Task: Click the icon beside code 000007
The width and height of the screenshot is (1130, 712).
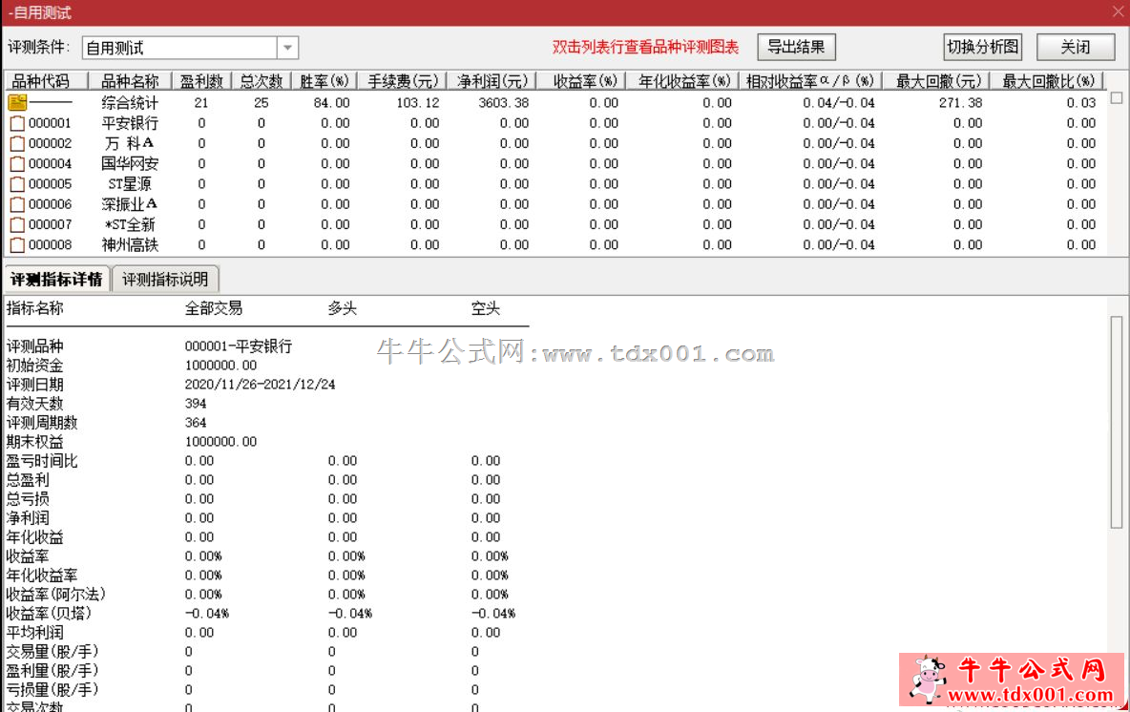Action: point(16,224)
